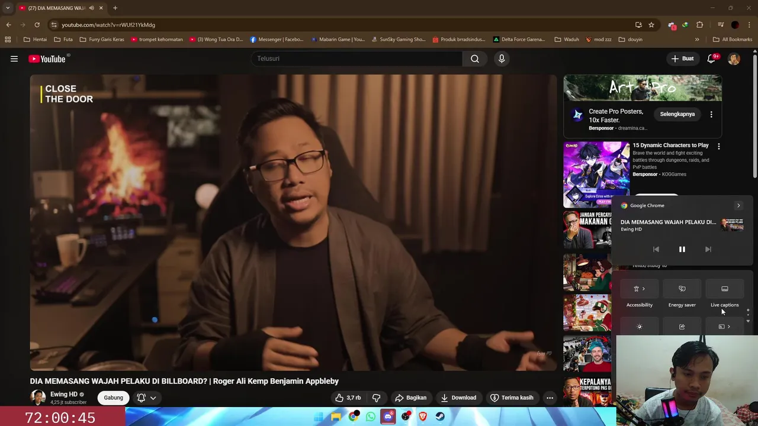Bookmark this page with star icon
This screenshot has width=758, height=426.
[x=651, y=25]
